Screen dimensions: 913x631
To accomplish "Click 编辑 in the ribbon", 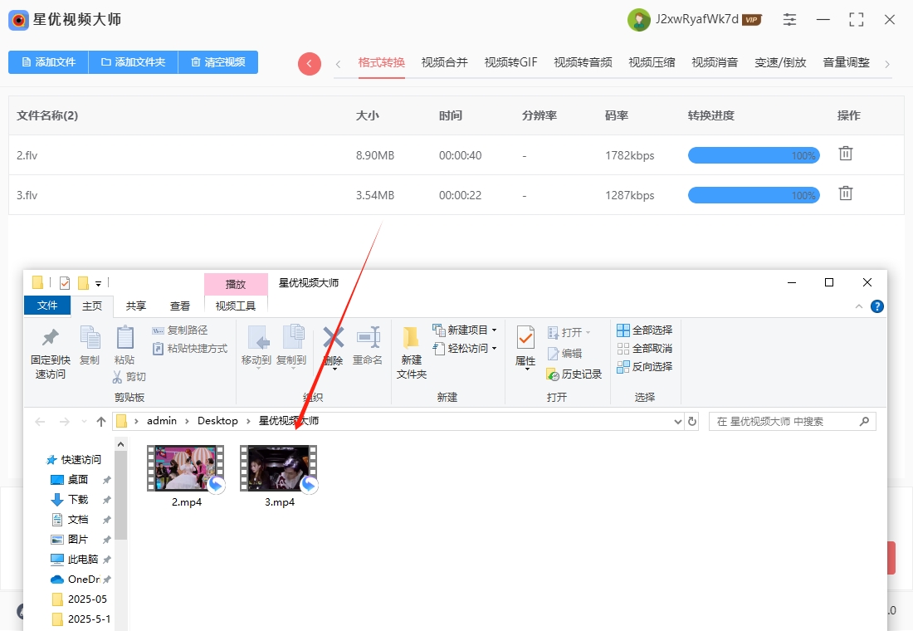I will click(564, 353).
